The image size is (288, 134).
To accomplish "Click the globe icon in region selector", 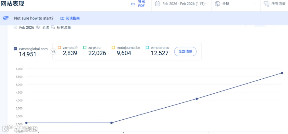I will click(x=218, y=4).
